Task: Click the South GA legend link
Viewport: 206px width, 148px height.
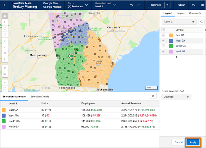Action: [x=181, y=46]
